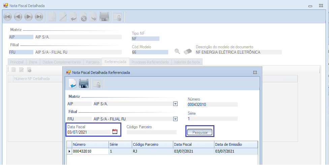329x165 pixels.
Task: Select the Dados Complementares tab
Action: [62, 62]
